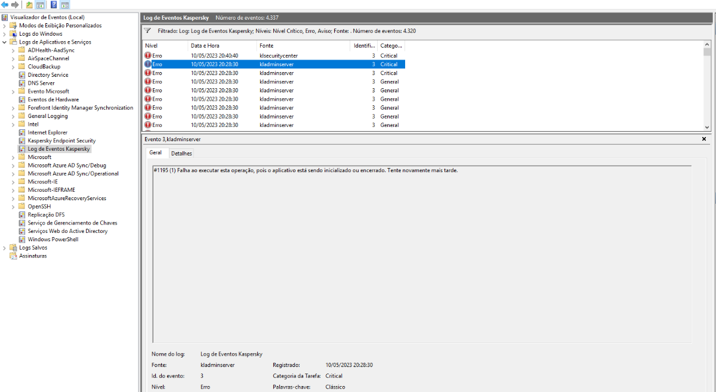This screenshot has height=392, width=716.
Task: Click the Directory Service log icon
Action: pyautogui.click(x=22, y=75)
